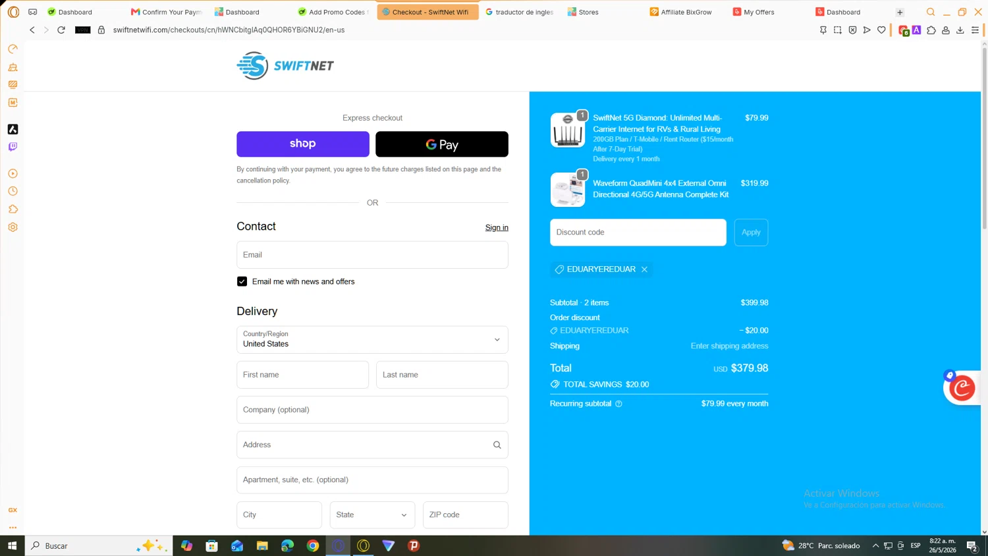Open Microsoft Edge from the taskbar
Viewport: 988px width, 556px height.
coord(287,545)
